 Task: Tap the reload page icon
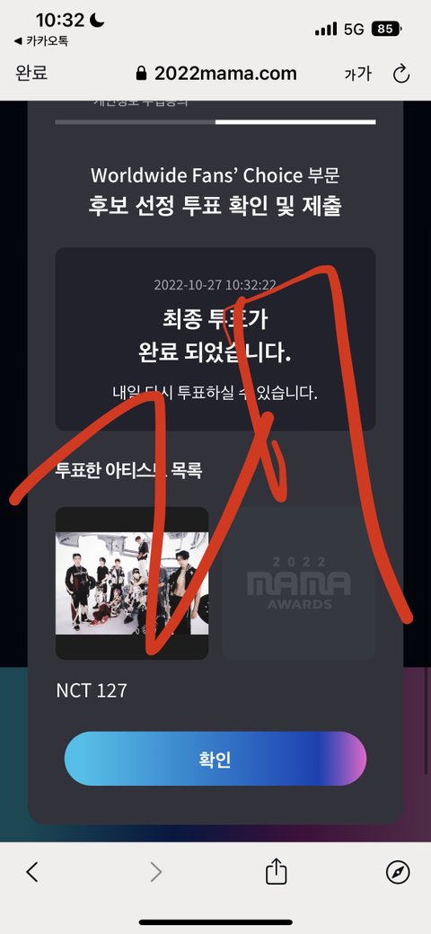point(401,74)
